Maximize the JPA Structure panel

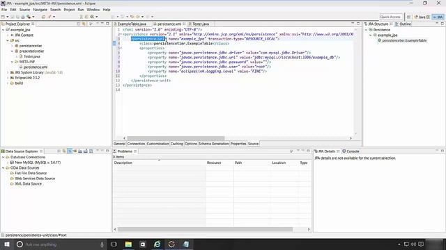(x=443, y=24)
